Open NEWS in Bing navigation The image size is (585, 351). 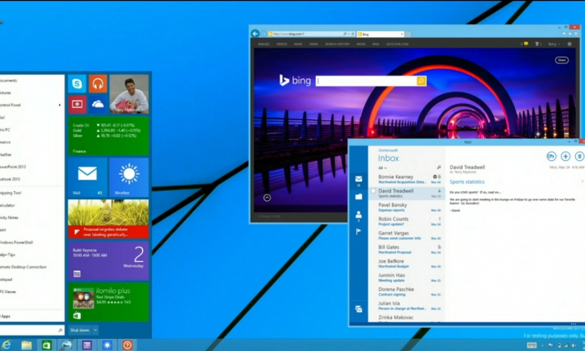(x=313, y=44)
